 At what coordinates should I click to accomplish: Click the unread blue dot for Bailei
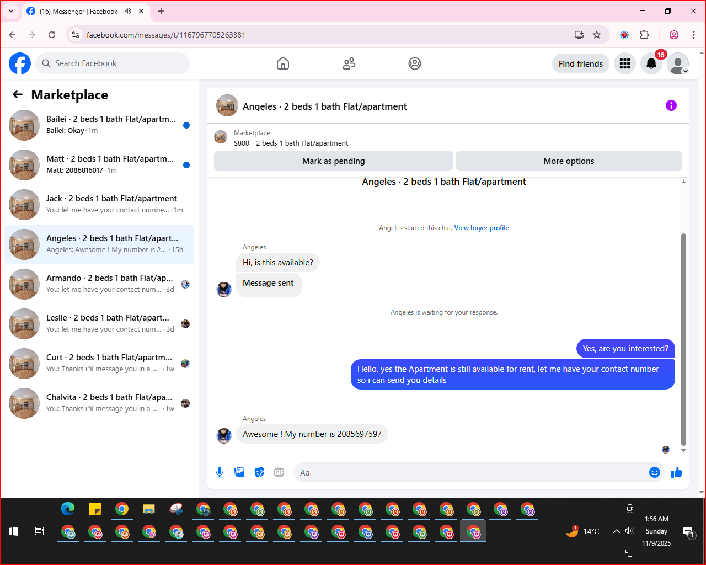click(186, 125)
